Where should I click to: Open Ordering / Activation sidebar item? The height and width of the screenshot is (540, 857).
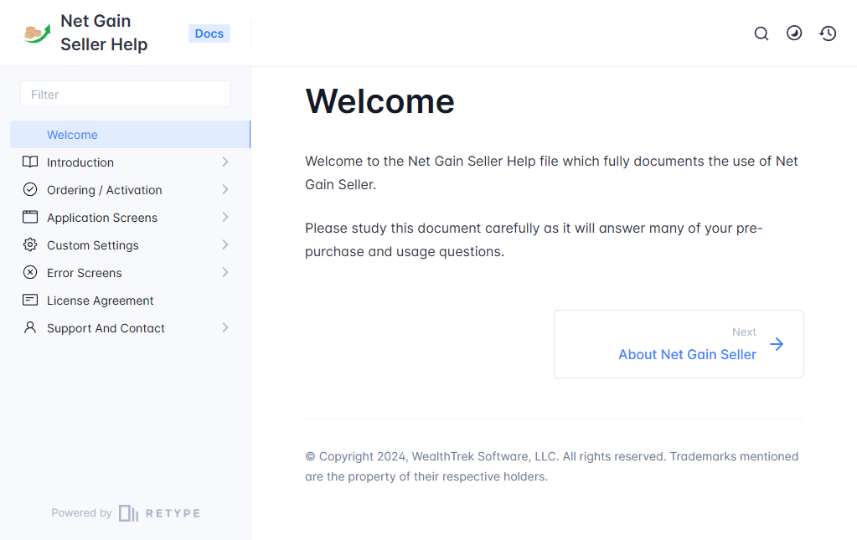point(130,190)
